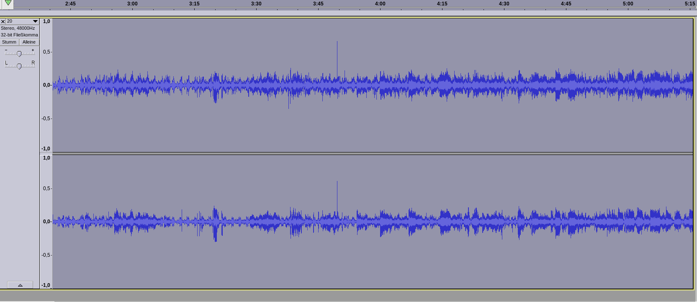This screenshot has width=697, height=302.
Task: Click the 'Stereo, 48000Hz' track info text
Action: [x=18, y=28]
